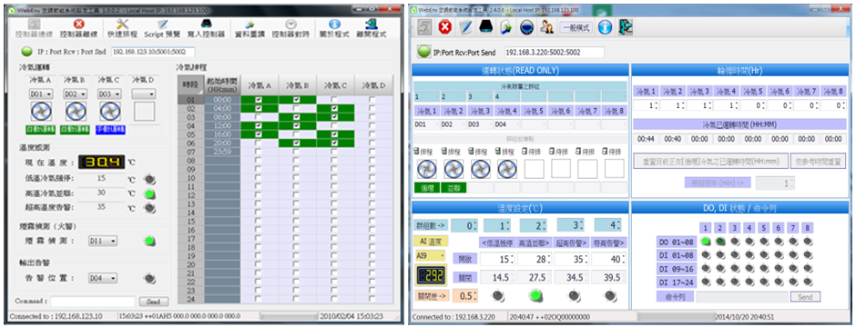Open 煙霧偵測 DI1 dropdown
856x327 pixels.
pyautogui.click(x=102, y=241)
